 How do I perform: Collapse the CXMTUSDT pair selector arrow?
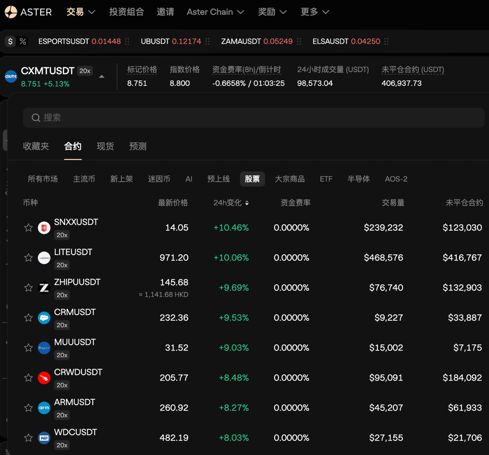[102, 76]
